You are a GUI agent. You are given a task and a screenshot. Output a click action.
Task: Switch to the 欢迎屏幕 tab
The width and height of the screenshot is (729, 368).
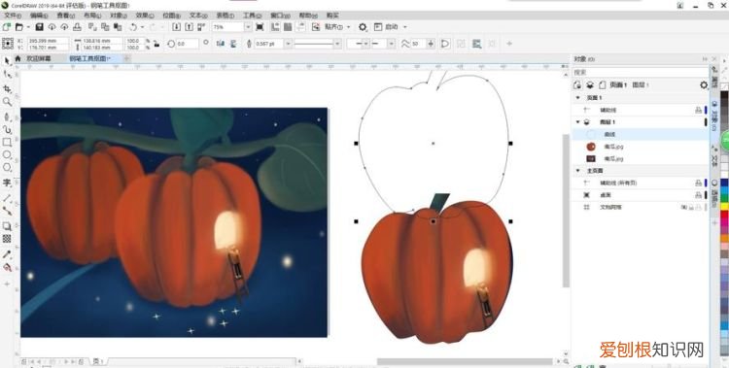tap(39, 58)
